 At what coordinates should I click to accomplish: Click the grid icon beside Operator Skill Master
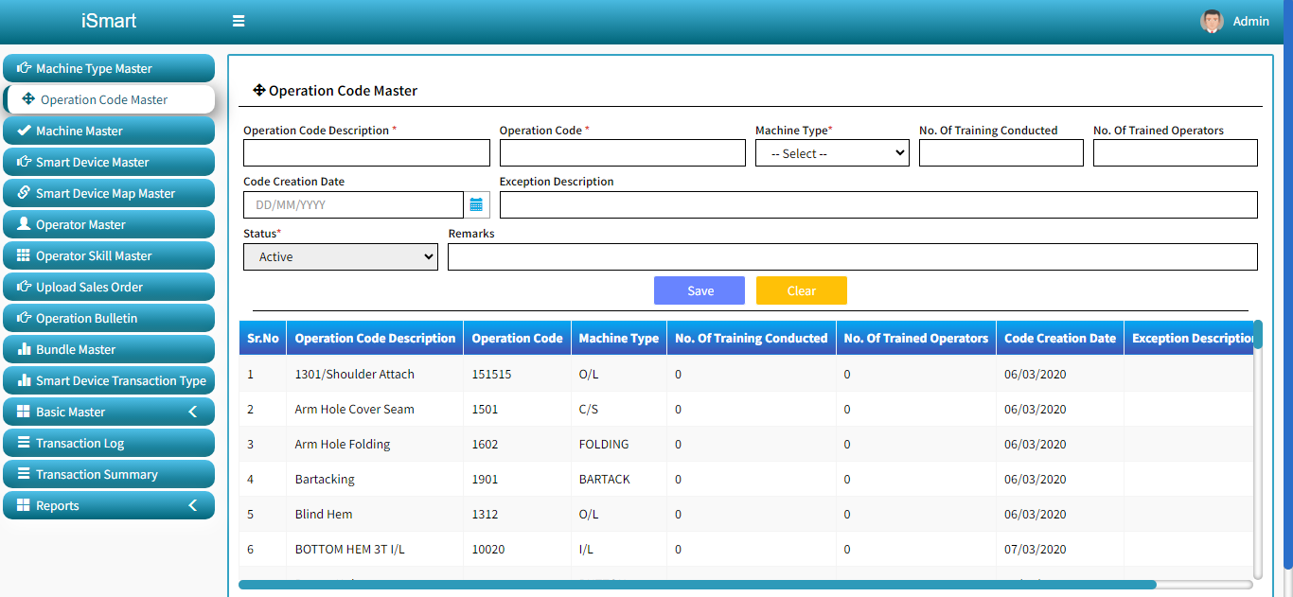tap(24, 255)
